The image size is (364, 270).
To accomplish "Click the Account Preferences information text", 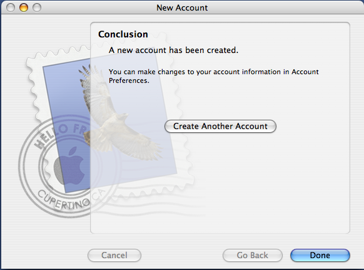I will coord(213,76).
